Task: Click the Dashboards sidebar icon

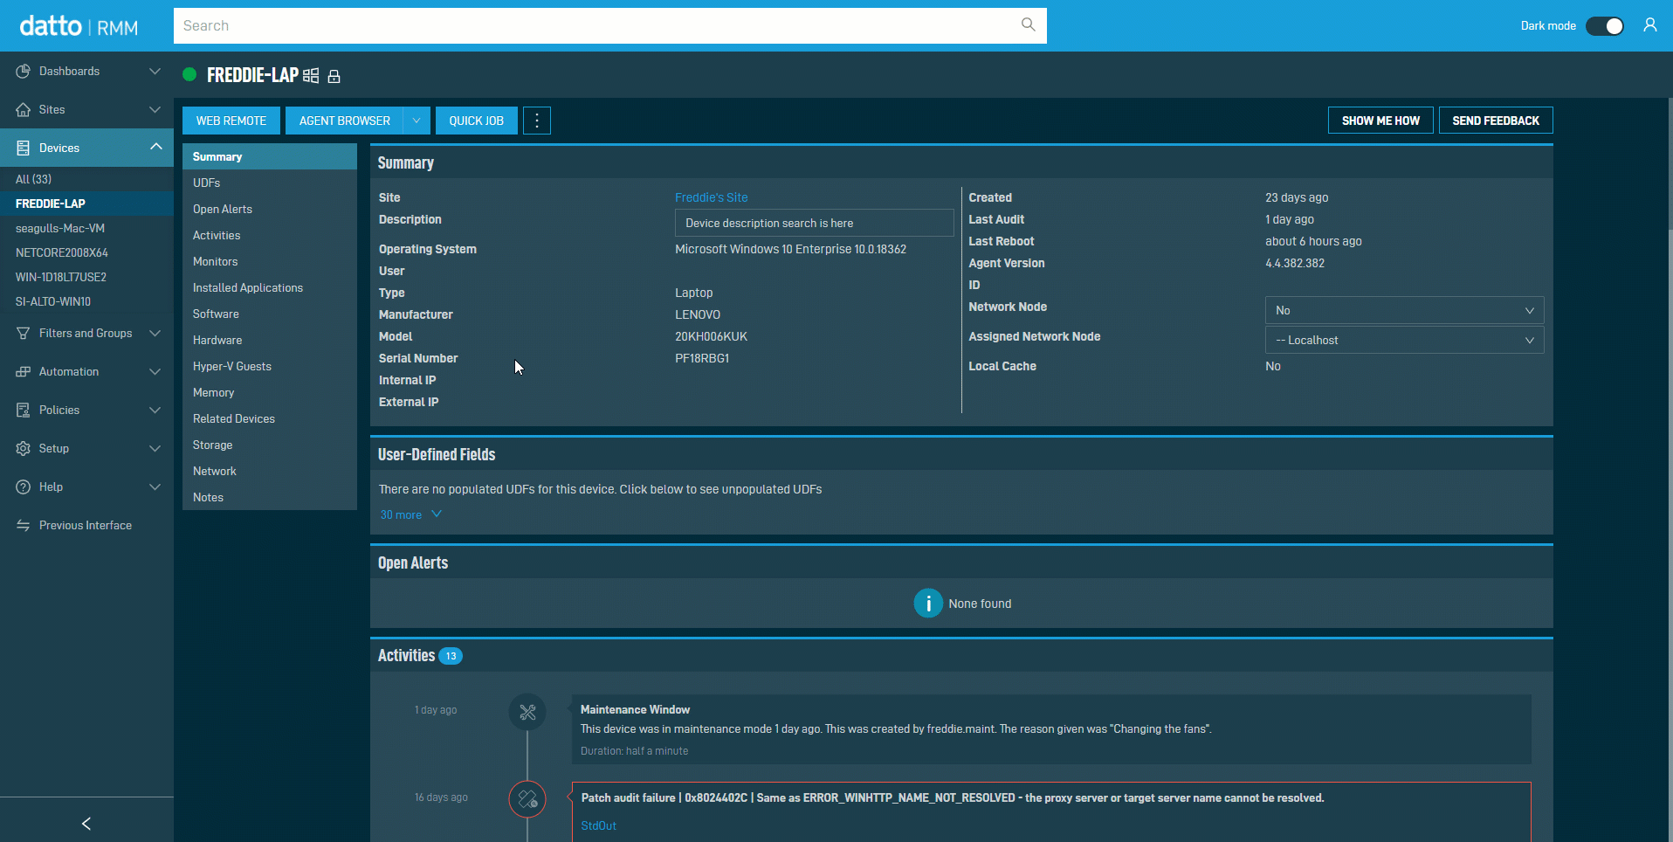Action: pyautogui.click(x=23, y=71)
